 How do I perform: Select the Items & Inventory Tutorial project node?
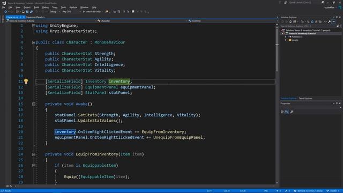[302, 33]
